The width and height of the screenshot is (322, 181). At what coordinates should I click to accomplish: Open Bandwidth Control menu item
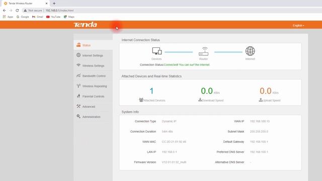(93, 76)
